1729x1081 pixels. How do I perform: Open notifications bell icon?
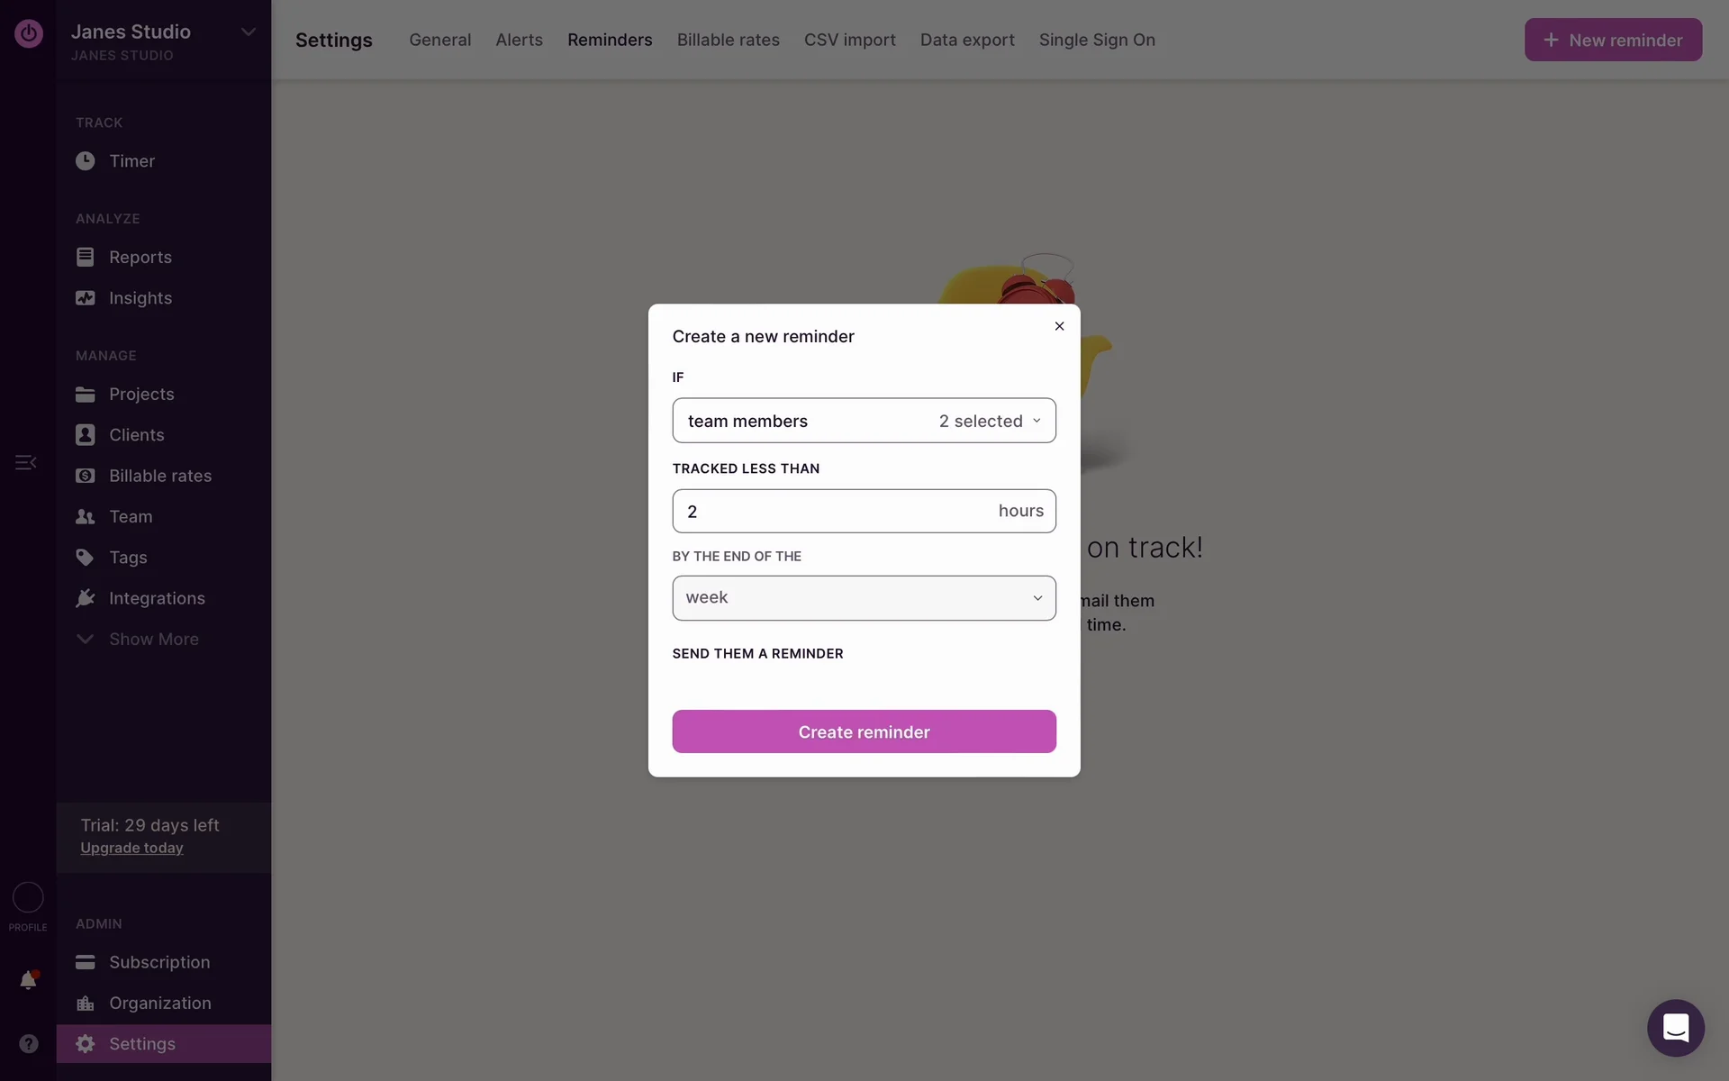28,980
